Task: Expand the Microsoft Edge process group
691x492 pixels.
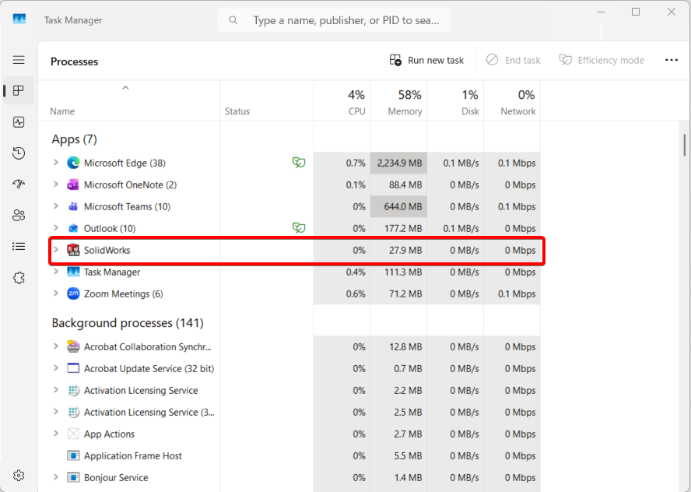Action: 55,163
